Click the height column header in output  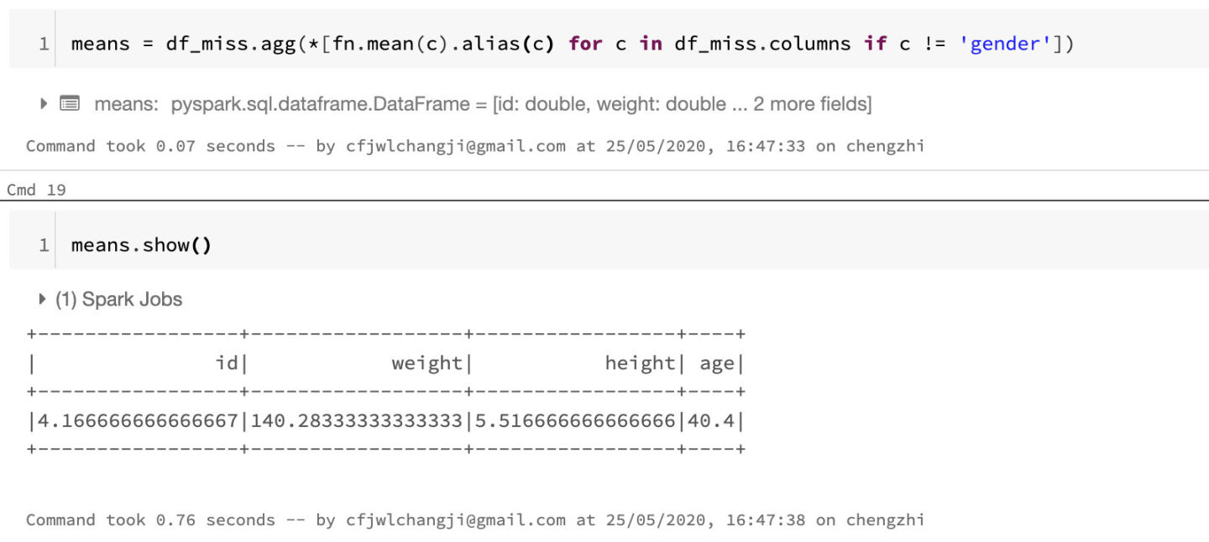640,363
